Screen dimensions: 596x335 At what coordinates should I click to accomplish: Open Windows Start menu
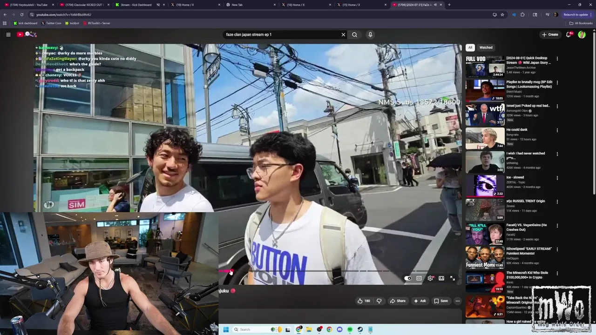(226, 329)
